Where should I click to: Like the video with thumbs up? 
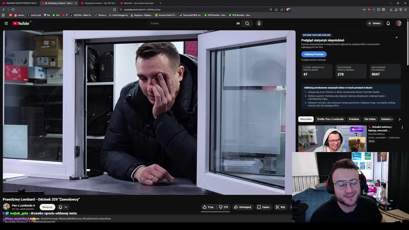pyautogui.click(x=208, y=207)
